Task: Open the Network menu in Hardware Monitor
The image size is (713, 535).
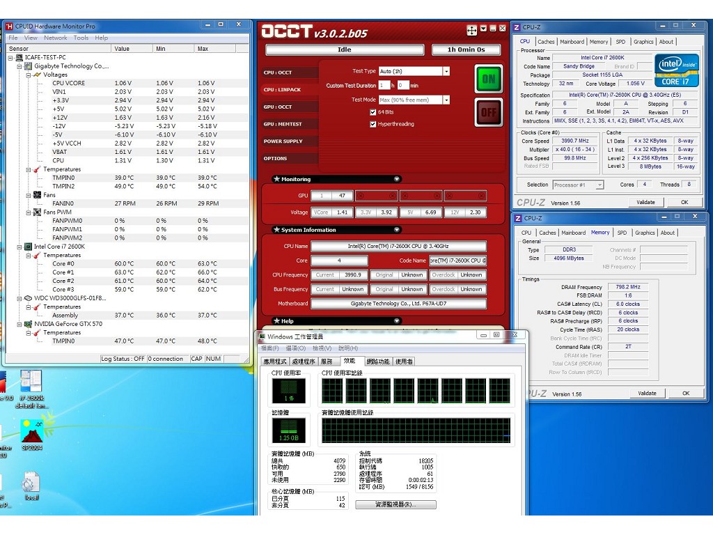Action: pos(56,38)
